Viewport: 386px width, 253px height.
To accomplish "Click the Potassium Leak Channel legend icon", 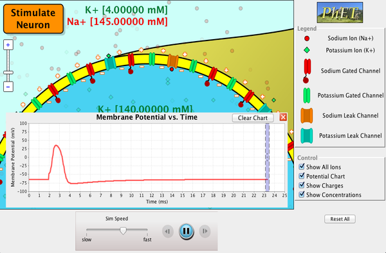I will click(307, 135).
